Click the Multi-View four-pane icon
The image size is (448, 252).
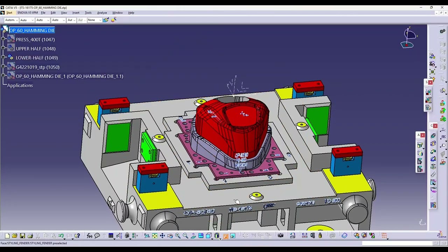pos(201,236)
